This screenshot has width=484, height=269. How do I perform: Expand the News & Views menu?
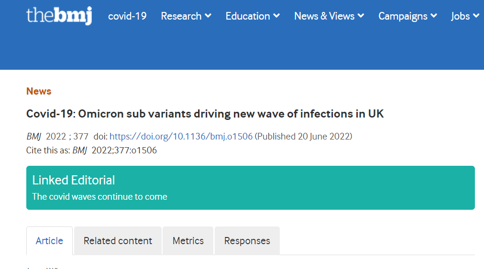point(329,16)
